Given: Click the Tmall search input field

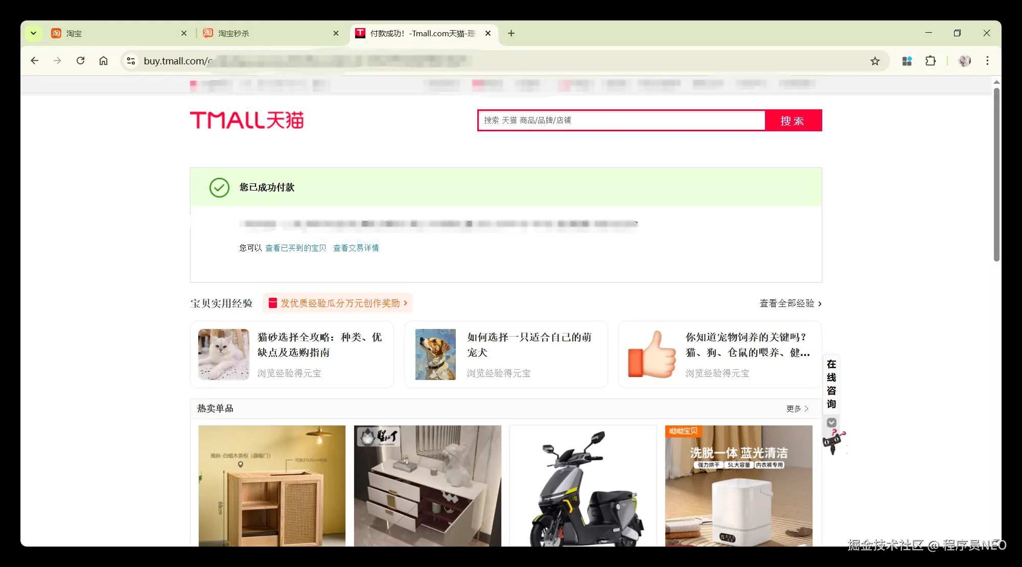Looking at the screenshot, I should pos(621,121).
